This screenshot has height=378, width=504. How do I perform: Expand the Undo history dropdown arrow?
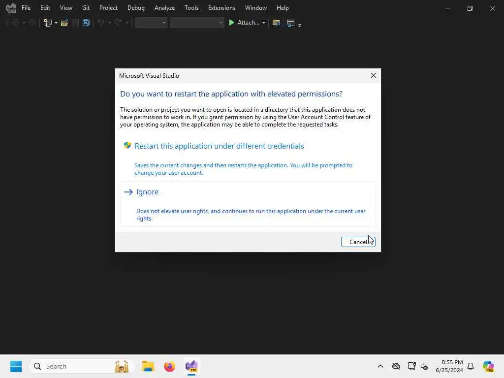pyautogui.click(x=109, y=23)
